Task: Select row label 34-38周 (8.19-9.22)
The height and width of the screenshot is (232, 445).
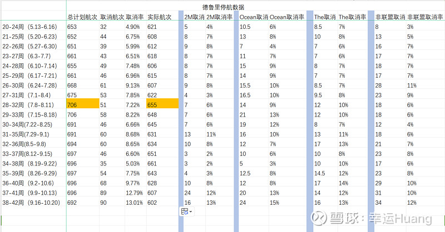Action: click(30, 164)
